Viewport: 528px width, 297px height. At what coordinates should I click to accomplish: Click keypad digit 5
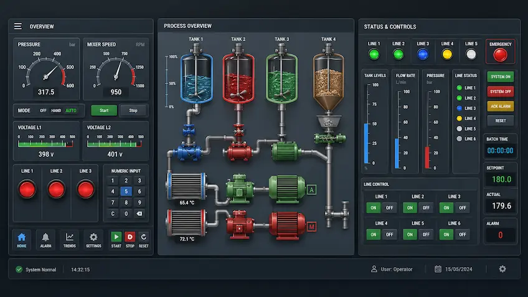click(126, 191)
